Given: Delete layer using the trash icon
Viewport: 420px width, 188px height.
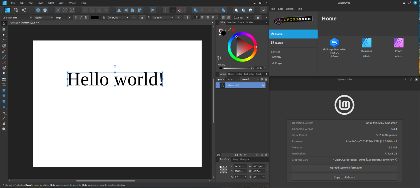Looking at the screenshot, I should (x=266, y=155).
